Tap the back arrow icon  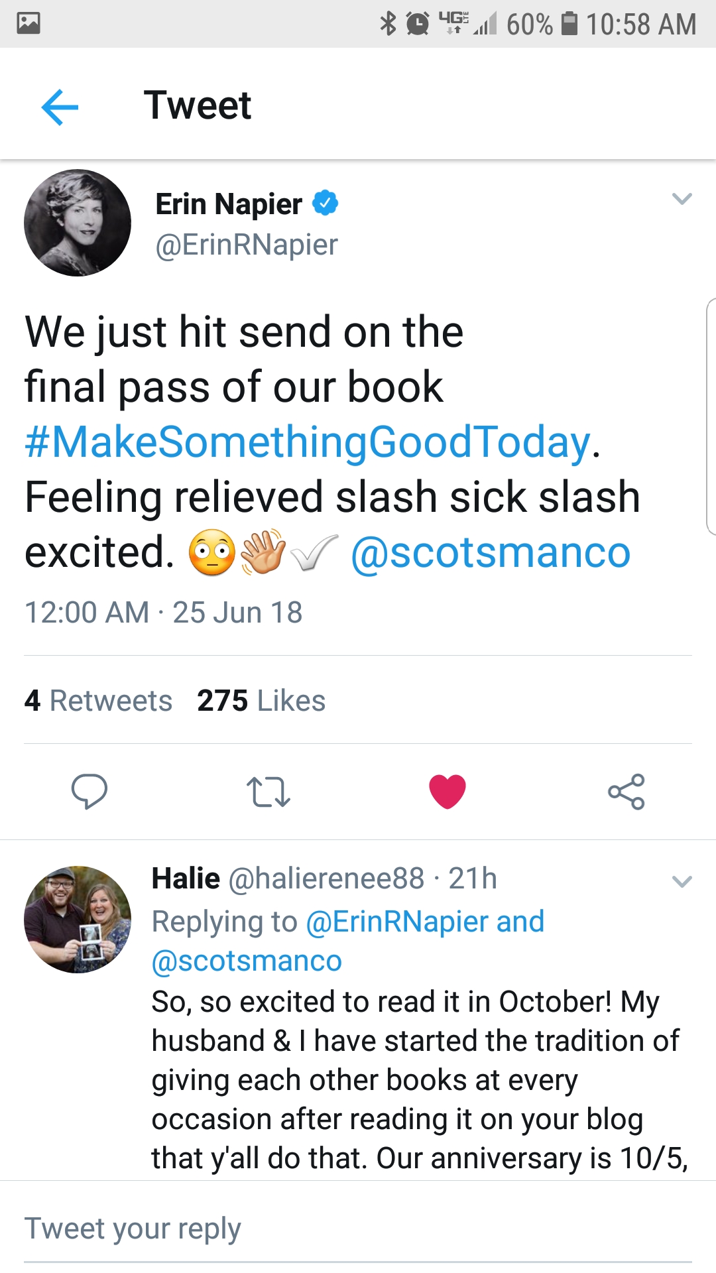tap(60, 107)
